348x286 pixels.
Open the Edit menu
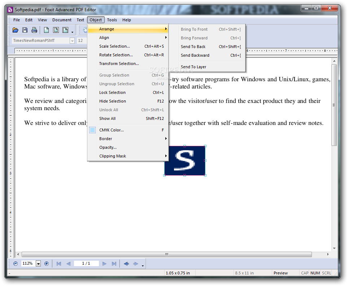pos(29,20)
